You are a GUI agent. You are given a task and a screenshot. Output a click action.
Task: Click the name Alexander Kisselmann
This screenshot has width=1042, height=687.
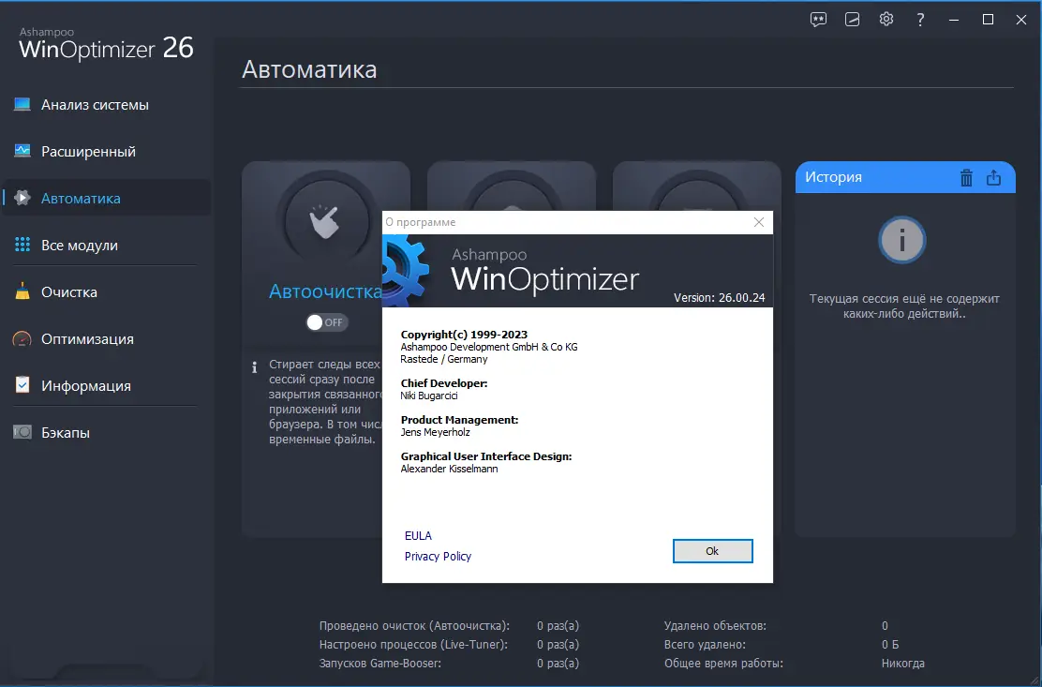click(x=449, y=469)
